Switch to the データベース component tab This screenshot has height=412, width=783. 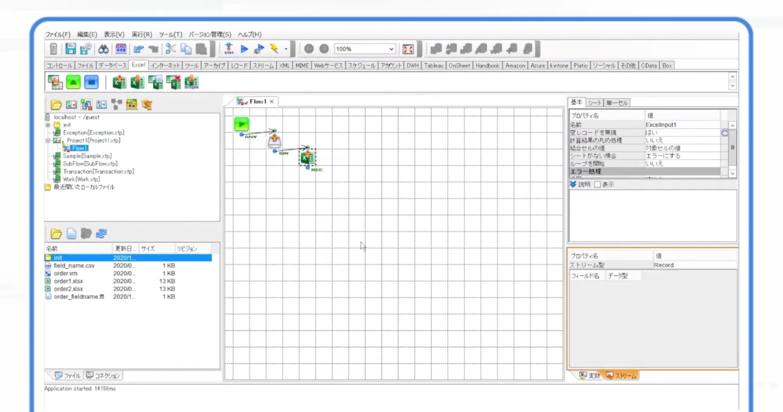pos(112,66)
